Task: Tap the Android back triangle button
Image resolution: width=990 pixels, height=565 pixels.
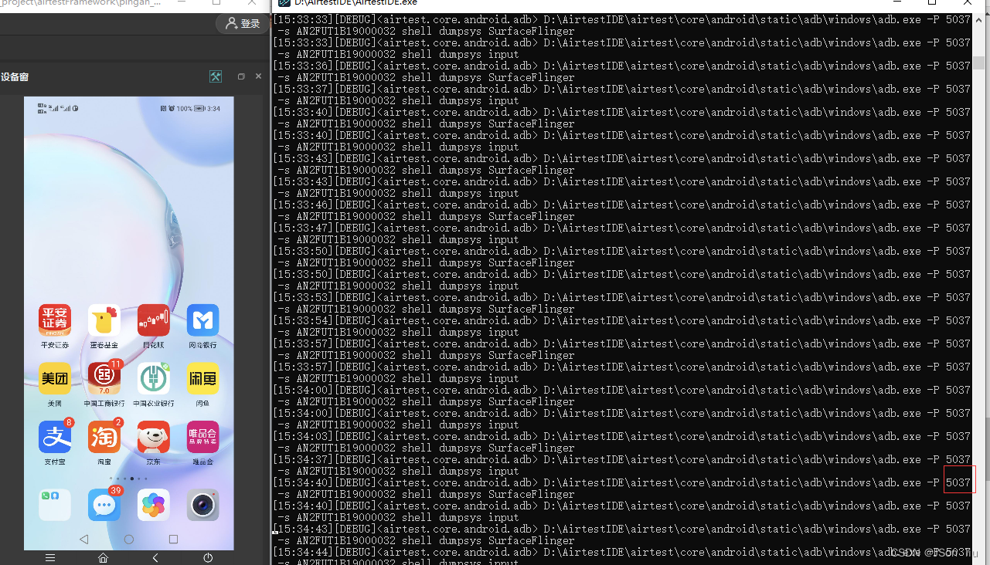Action: (84, 539)
